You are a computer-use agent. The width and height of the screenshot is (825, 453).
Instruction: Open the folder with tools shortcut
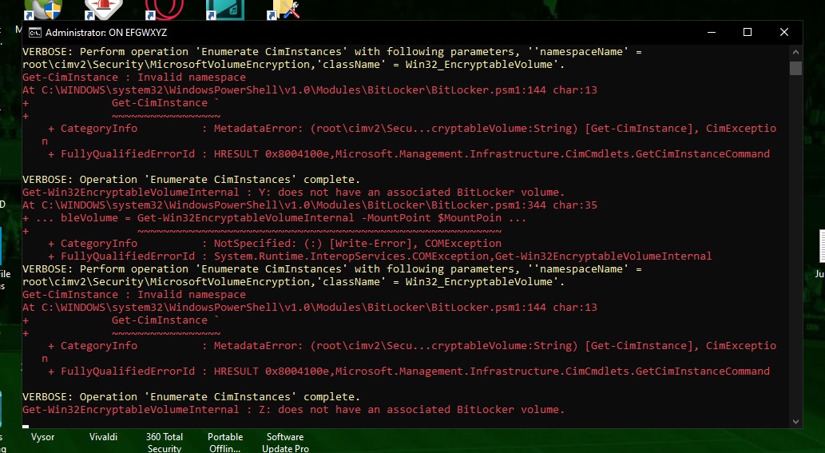(284, 9)
